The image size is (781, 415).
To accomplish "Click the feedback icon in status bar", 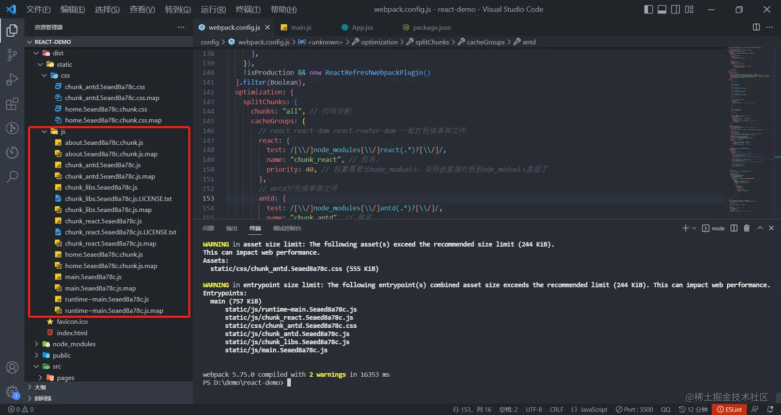I will coord(756,409).
